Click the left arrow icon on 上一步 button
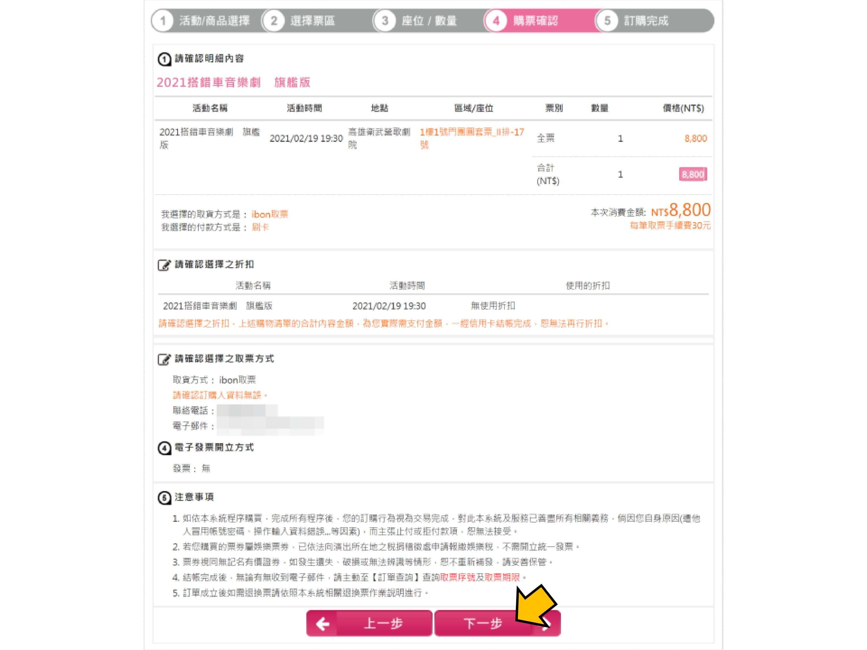The height and width of the screenshot is (650, 867). (323, 623)
